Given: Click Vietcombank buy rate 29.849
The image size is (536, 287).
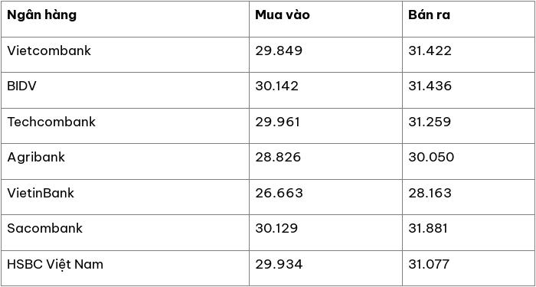Looking at the screenshot, I should pyautogui.click(x=279, y=51).
